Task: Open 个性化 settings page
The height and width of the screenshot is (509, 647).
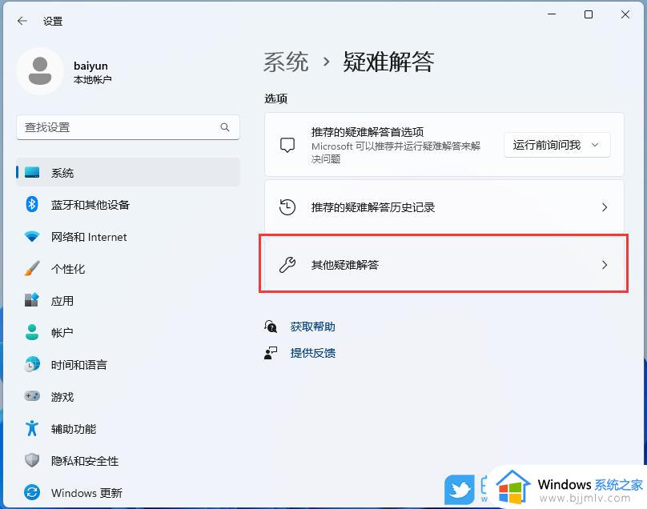Action: coord(128,269)
